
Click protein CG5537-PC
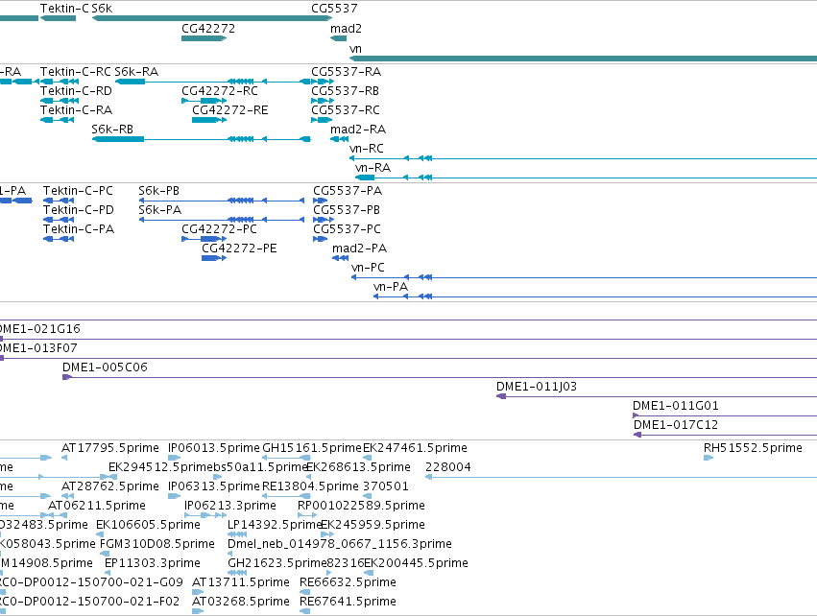(x=321, y=239)
